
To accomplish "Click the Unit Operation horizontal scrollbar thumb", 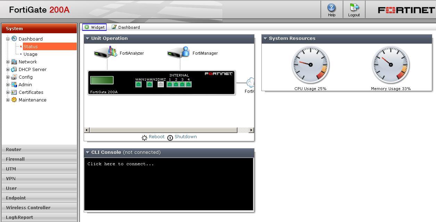I will tap(163, 130).
